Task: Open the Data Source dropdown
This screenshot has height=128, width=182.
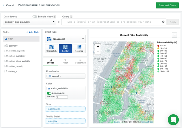Action: tap(29, 22)
